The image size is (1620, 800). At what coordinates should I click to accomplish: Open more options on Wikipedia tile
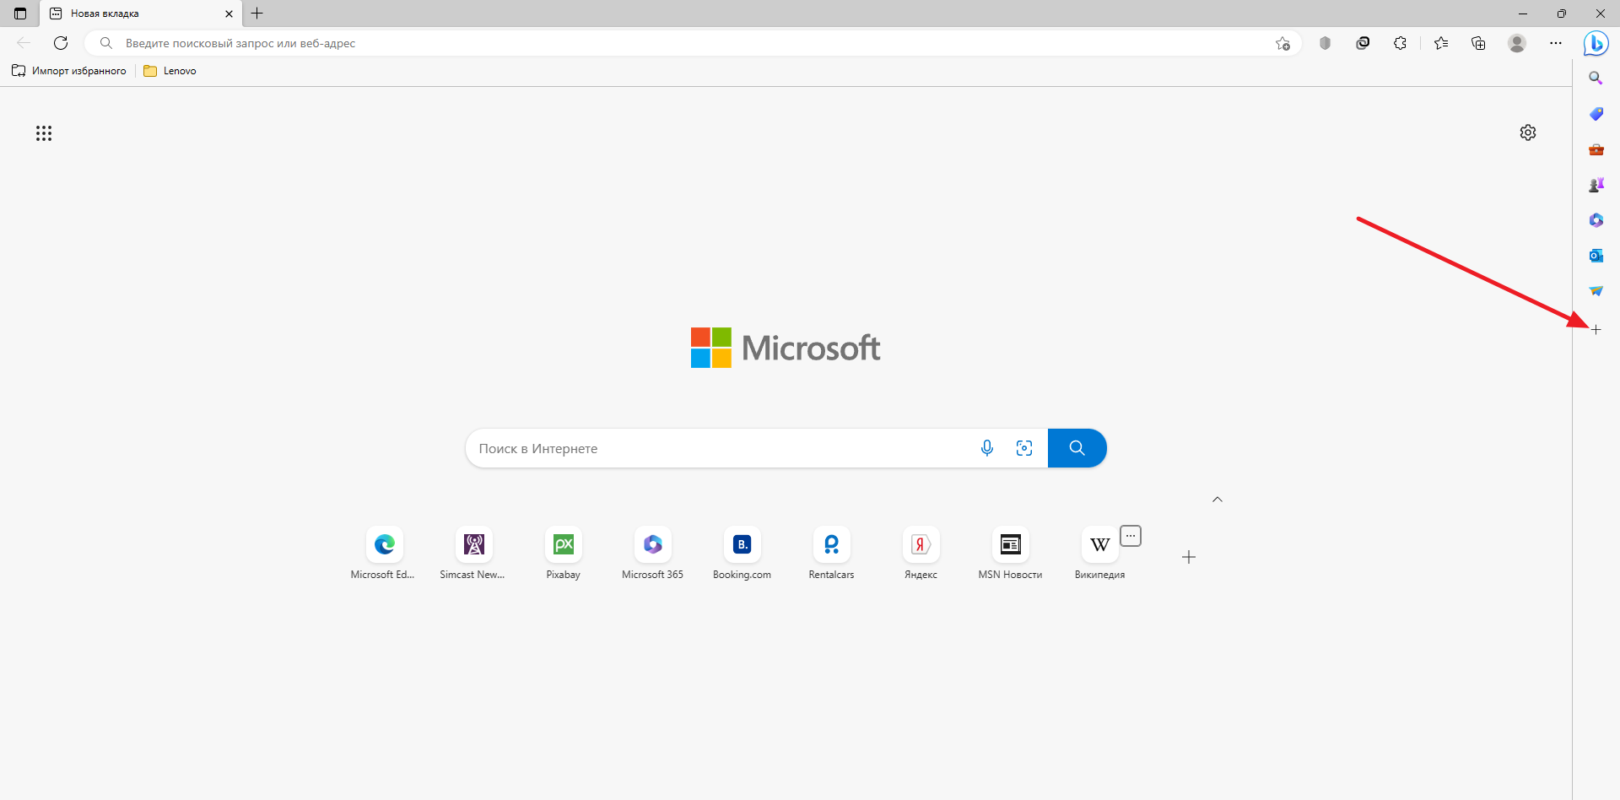point(1131,536)
